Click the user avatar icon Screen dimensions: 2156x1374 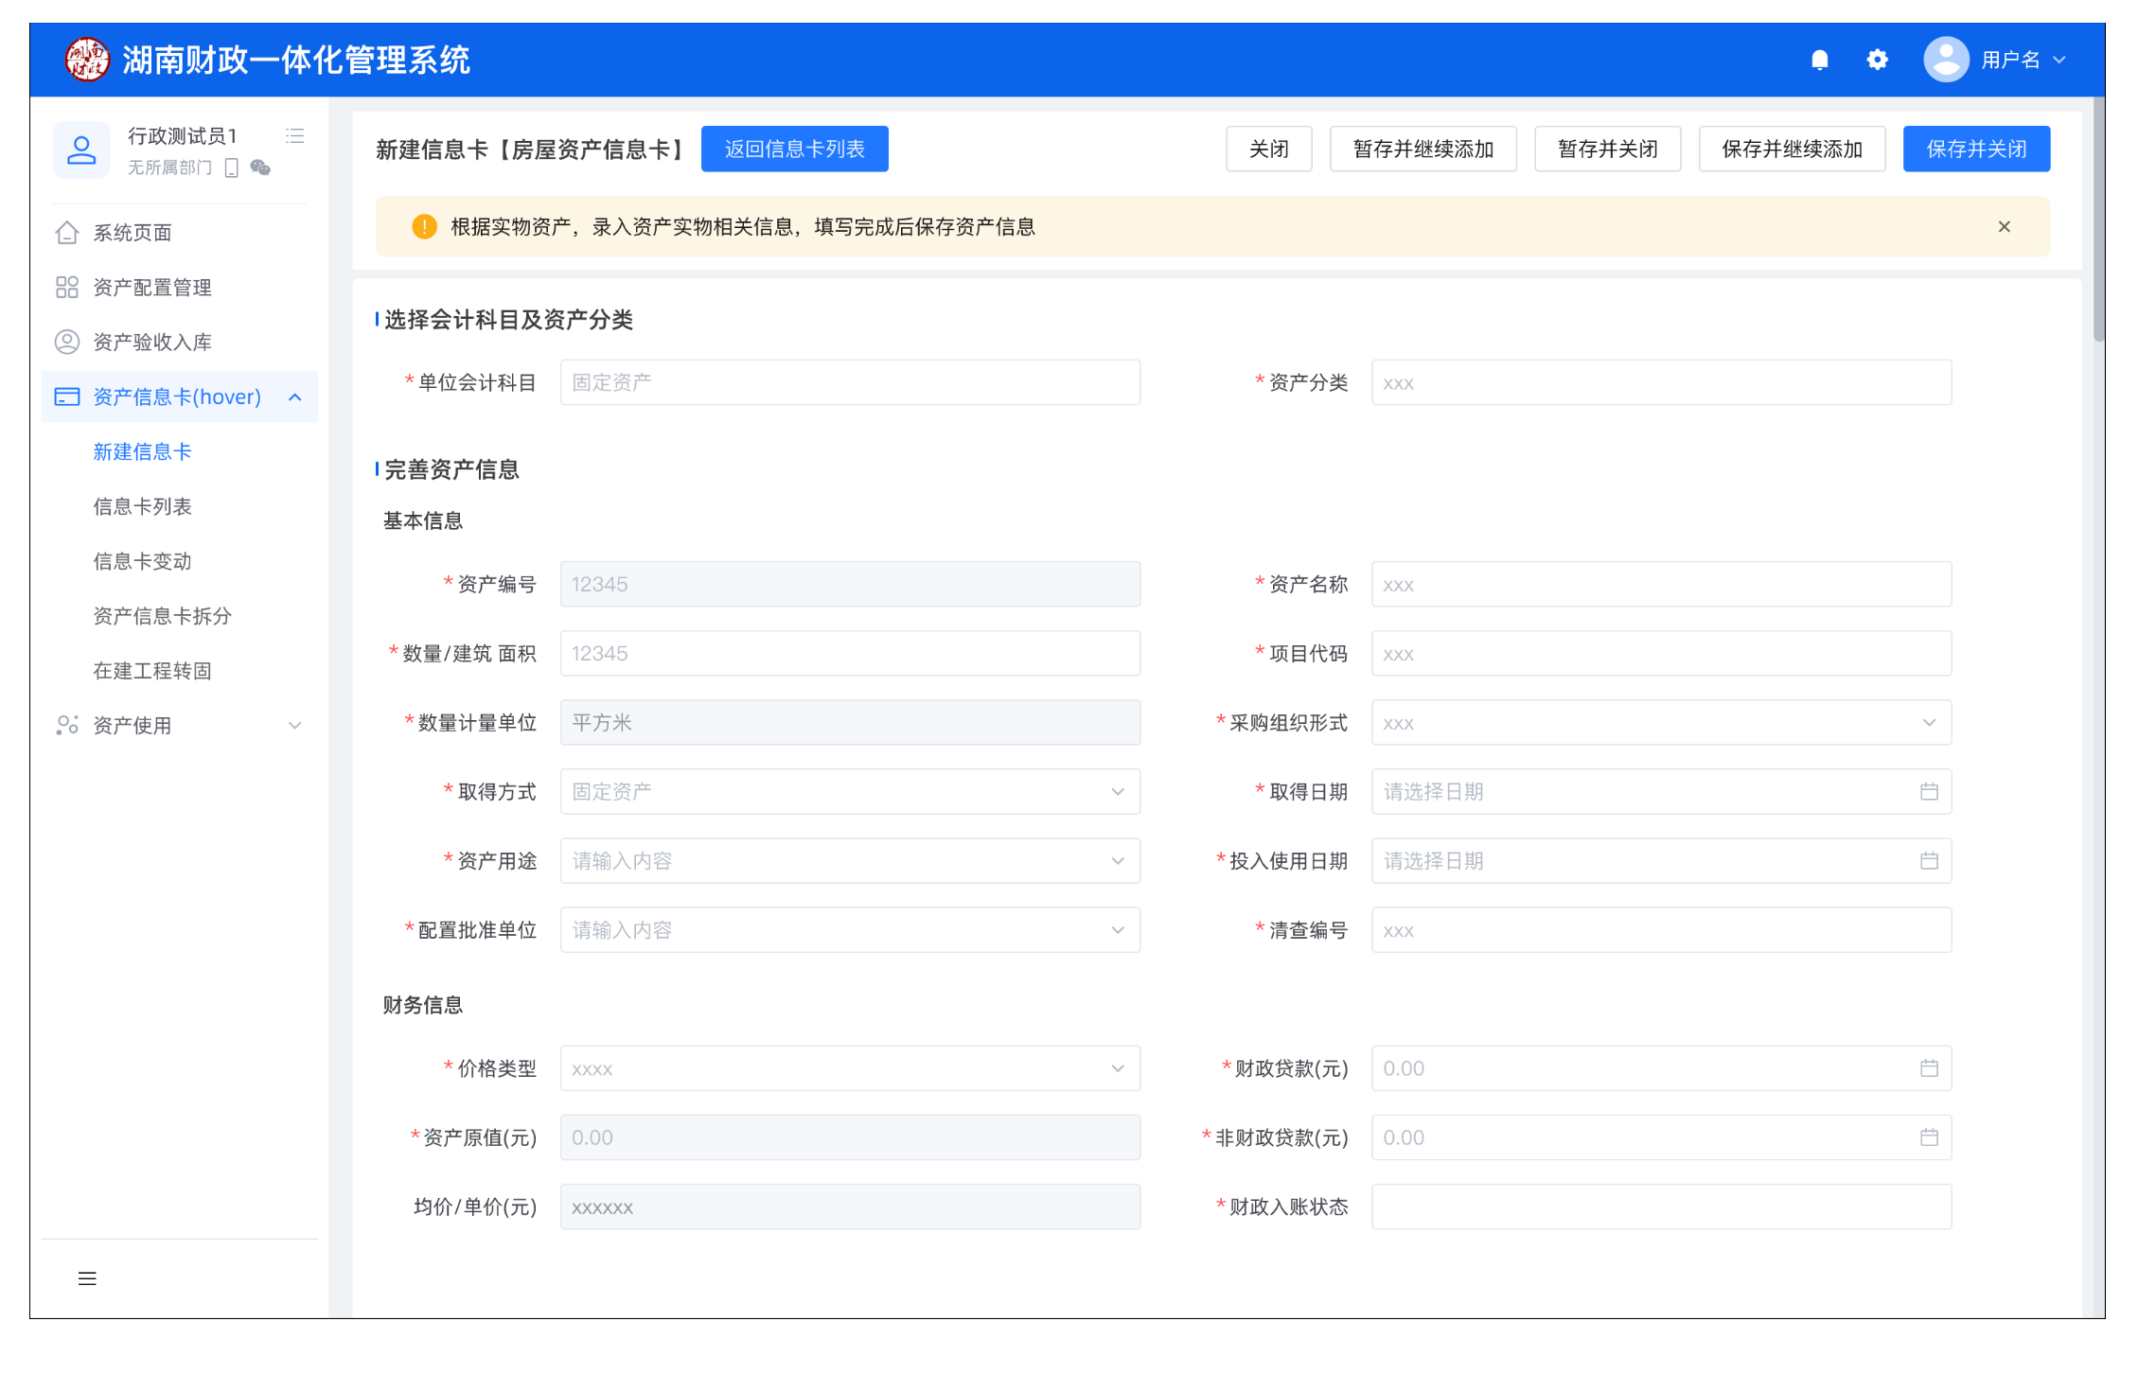click(1946, 60)
